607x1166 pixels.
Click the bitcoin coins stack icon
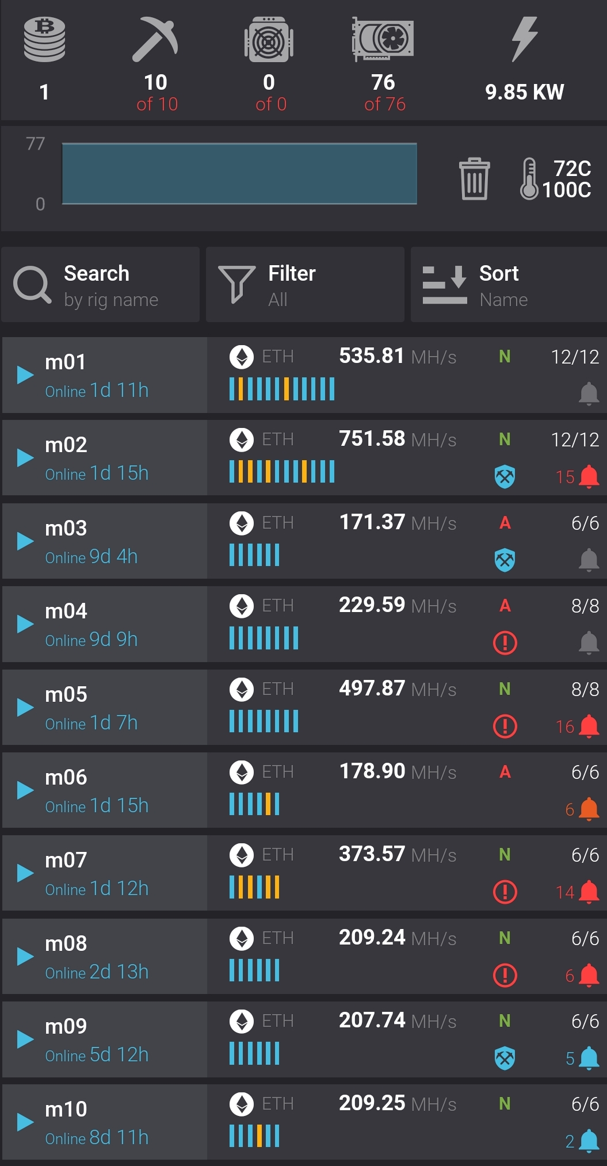coord(44,39)
